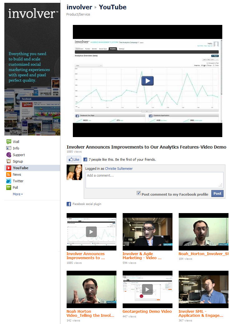Click 'Geotargeting Demo Video' title link
The image size is (231, 324).
click(147, 312)
